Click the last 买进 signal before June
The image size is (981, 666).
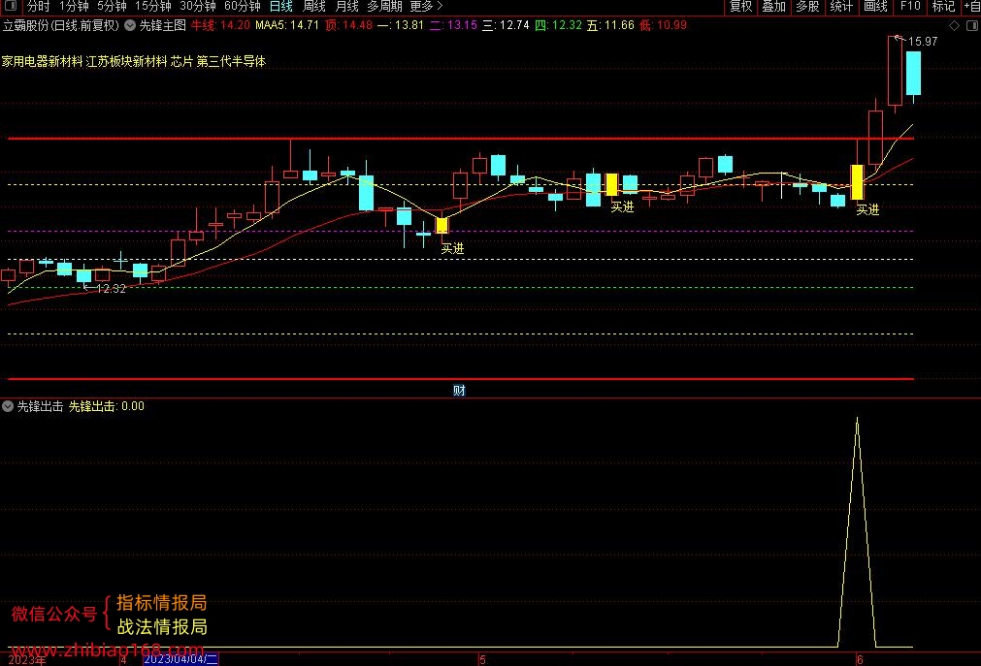point(867,210)
